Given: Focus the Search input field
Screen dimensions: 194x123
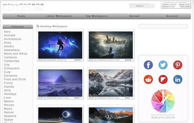Looking at the screenshot, I should [140, 6].
